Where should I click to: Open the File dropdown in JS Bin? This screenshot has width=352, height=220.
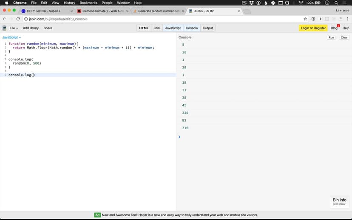(x=14, y=28)
